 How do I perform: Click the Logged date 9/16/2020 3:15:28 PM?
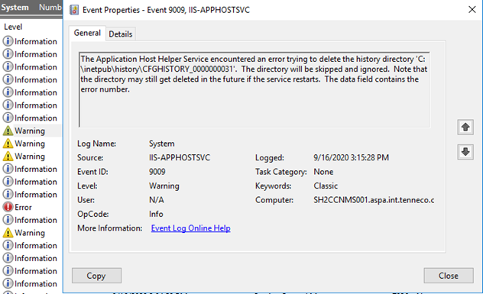351,157
